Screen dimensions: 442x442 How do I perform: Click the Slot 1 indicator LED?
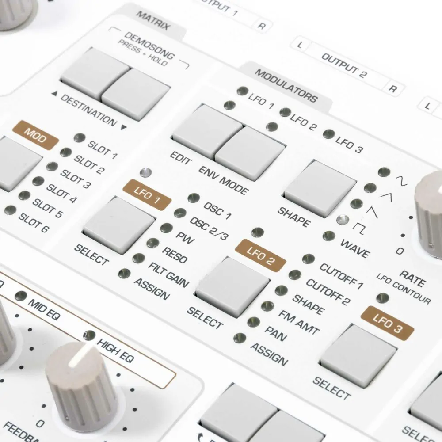(80, 138)
